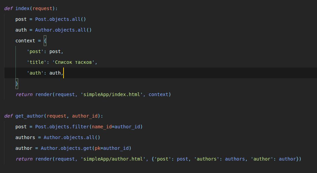Screen dimensions: 317x173
Task: Click the "'title'" key in context
Action: (37, 62)
